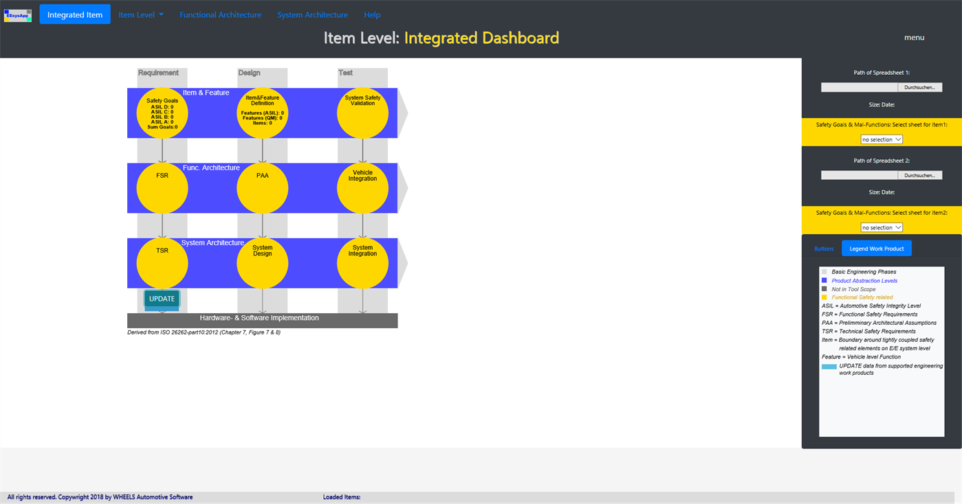Browse for Spreadsheet 2 file
The height and width of the screenshot is (504, 962).
pyautogui.click(x=920, y=175)
